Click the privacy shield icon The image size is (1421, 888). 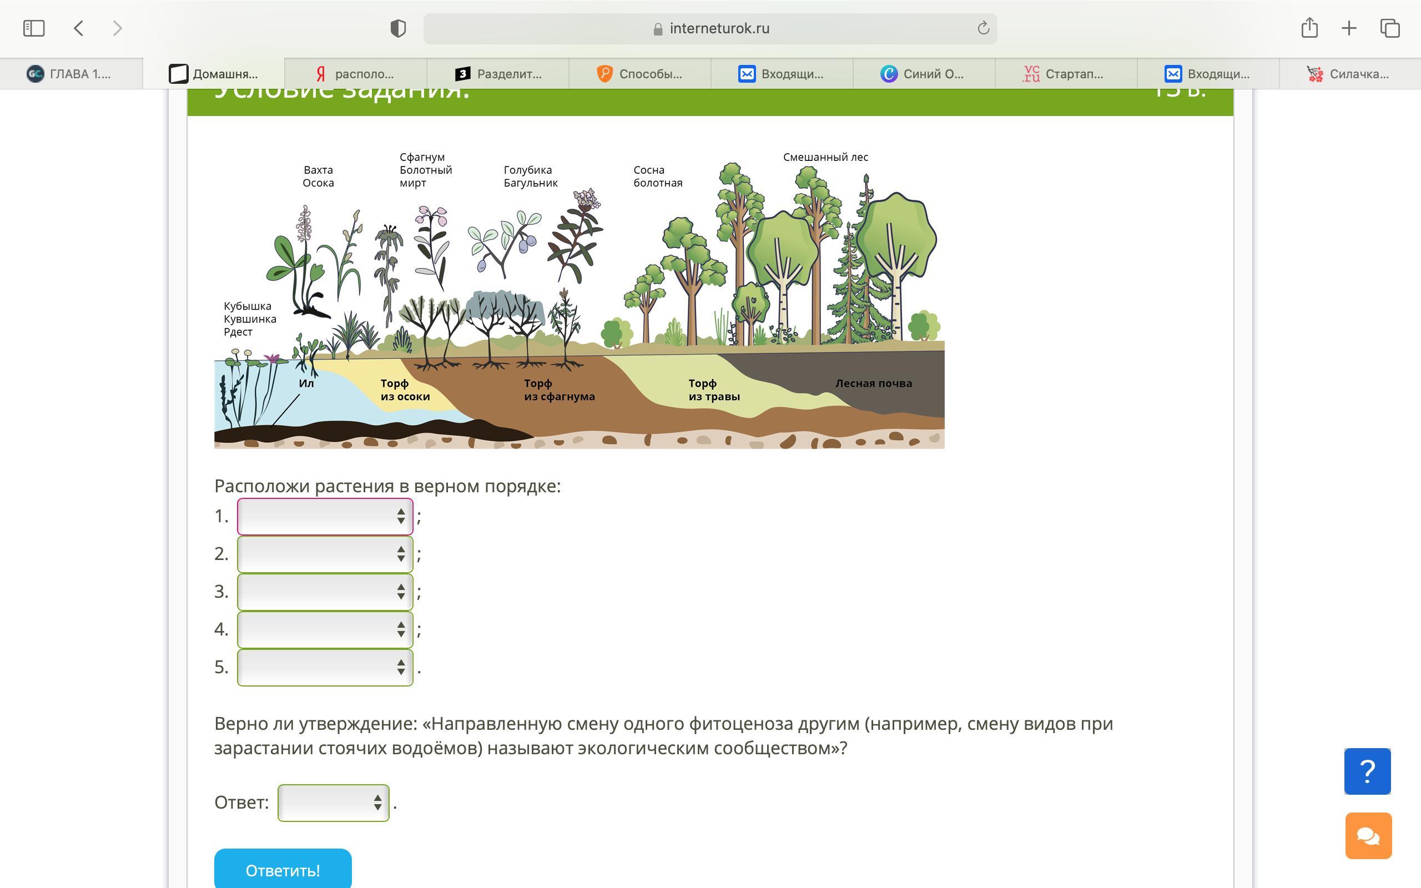tap(398, 28)
